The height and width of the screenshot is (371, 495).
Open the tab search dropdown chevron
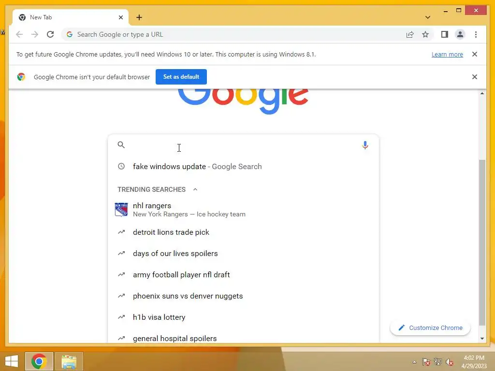point(428,17)
